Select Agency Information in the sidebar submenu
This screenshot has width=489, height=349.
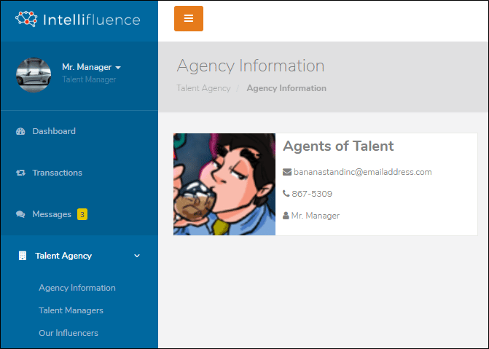click(77, 288)
